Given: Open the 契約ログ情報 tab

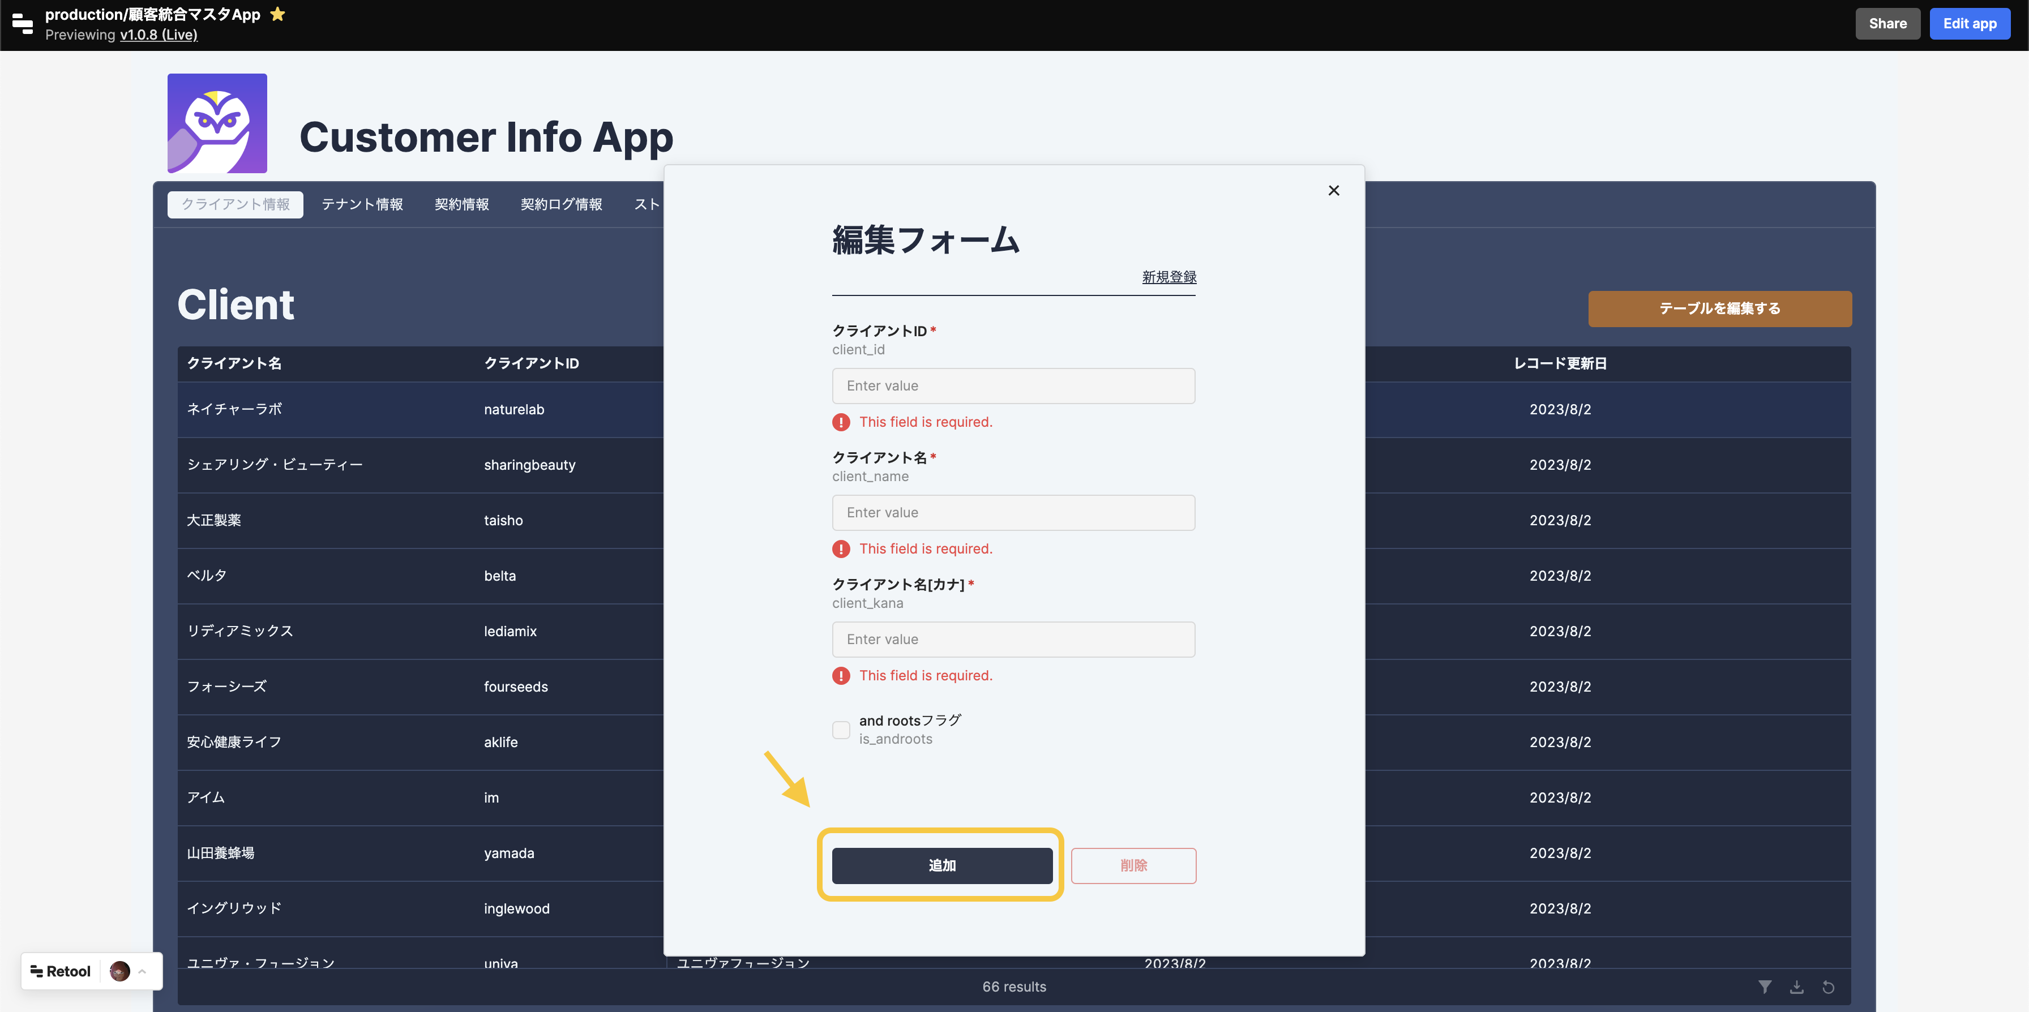Looking at the screenshot, I should click(561, 204).
